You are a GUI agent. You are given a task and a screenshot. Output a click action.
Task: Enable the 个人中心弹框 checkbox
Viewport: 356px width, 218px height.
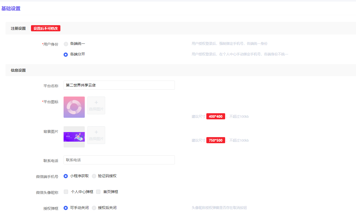pos(66,192)
